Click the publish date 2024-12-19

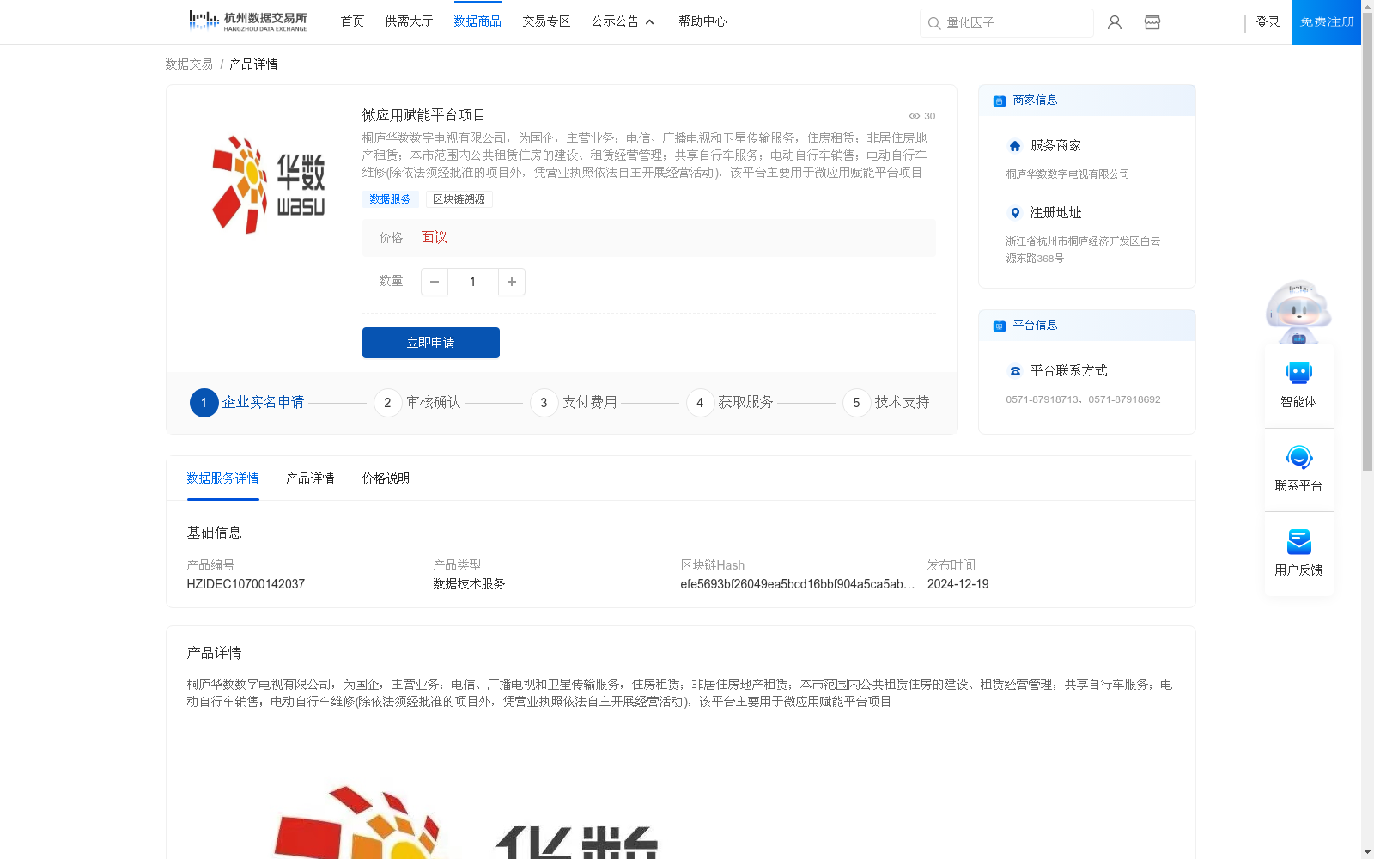[x=958, y=584]
